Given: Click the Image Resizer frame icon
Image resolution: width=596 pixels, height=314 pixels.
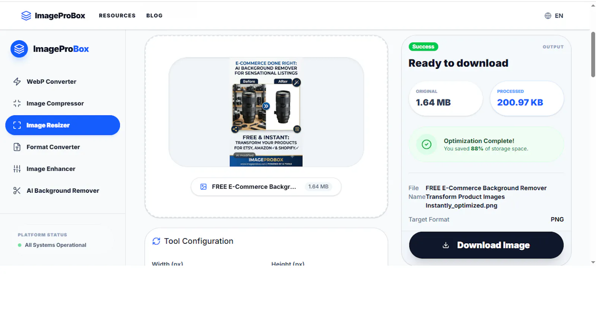Looking at the screenshot, I should [17, 125].
